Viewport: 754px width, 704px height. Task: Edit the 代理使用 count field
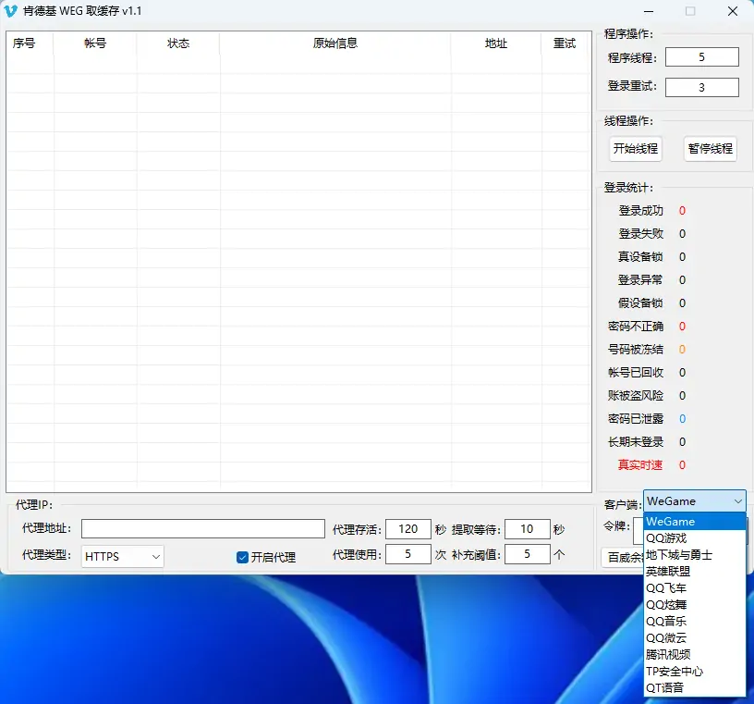pyautogui.click(x=407, y=554)
